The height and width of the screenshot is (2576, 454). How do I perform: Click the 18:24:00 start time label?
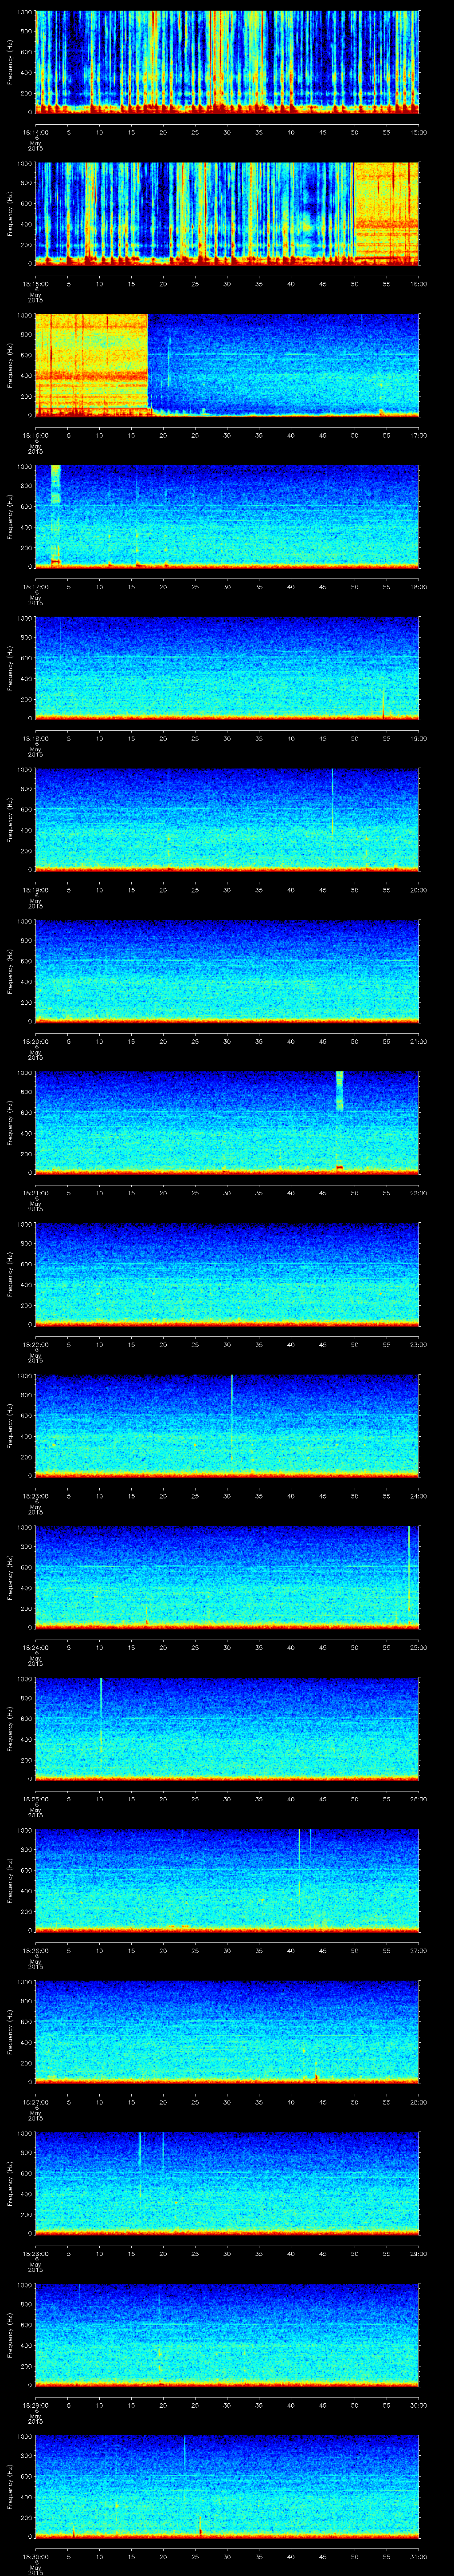pos(35,1647)
